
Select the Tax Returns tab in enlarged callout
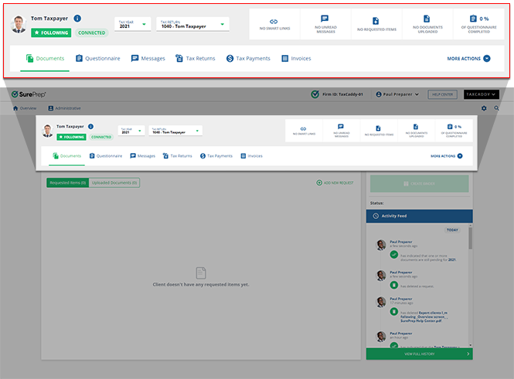tap(196, 59)
